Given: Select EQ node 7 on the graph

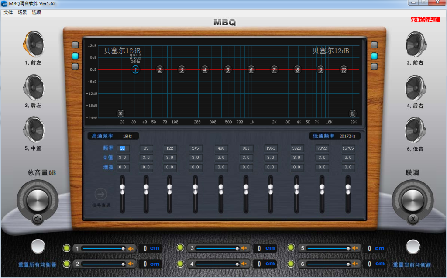Looking at the screenshot, I should [x=274, y=69].
